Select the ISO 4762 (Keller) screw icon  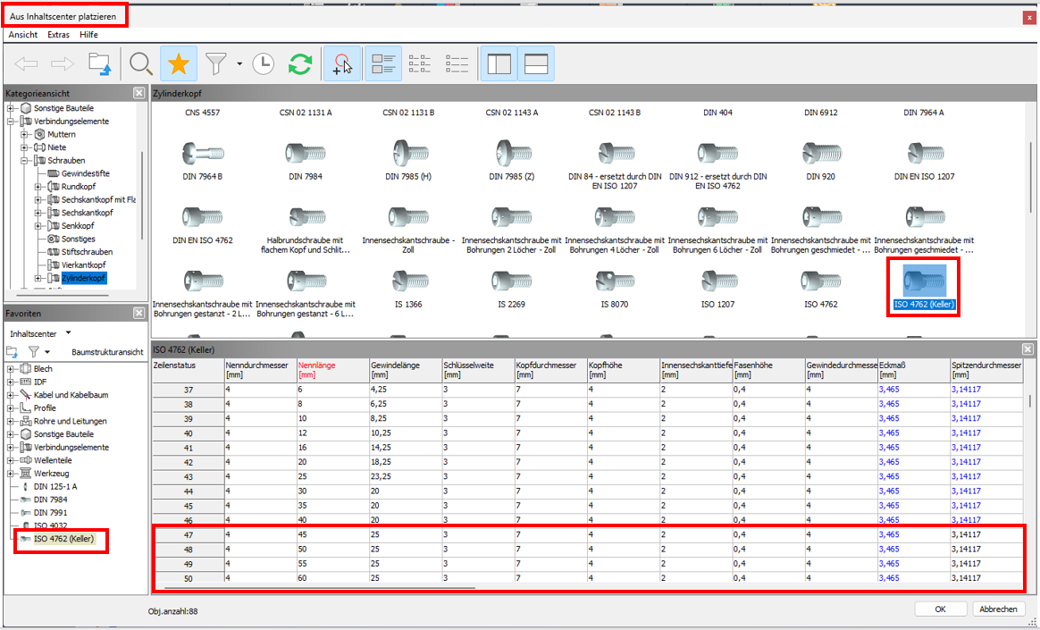click(x=923, y=279)
